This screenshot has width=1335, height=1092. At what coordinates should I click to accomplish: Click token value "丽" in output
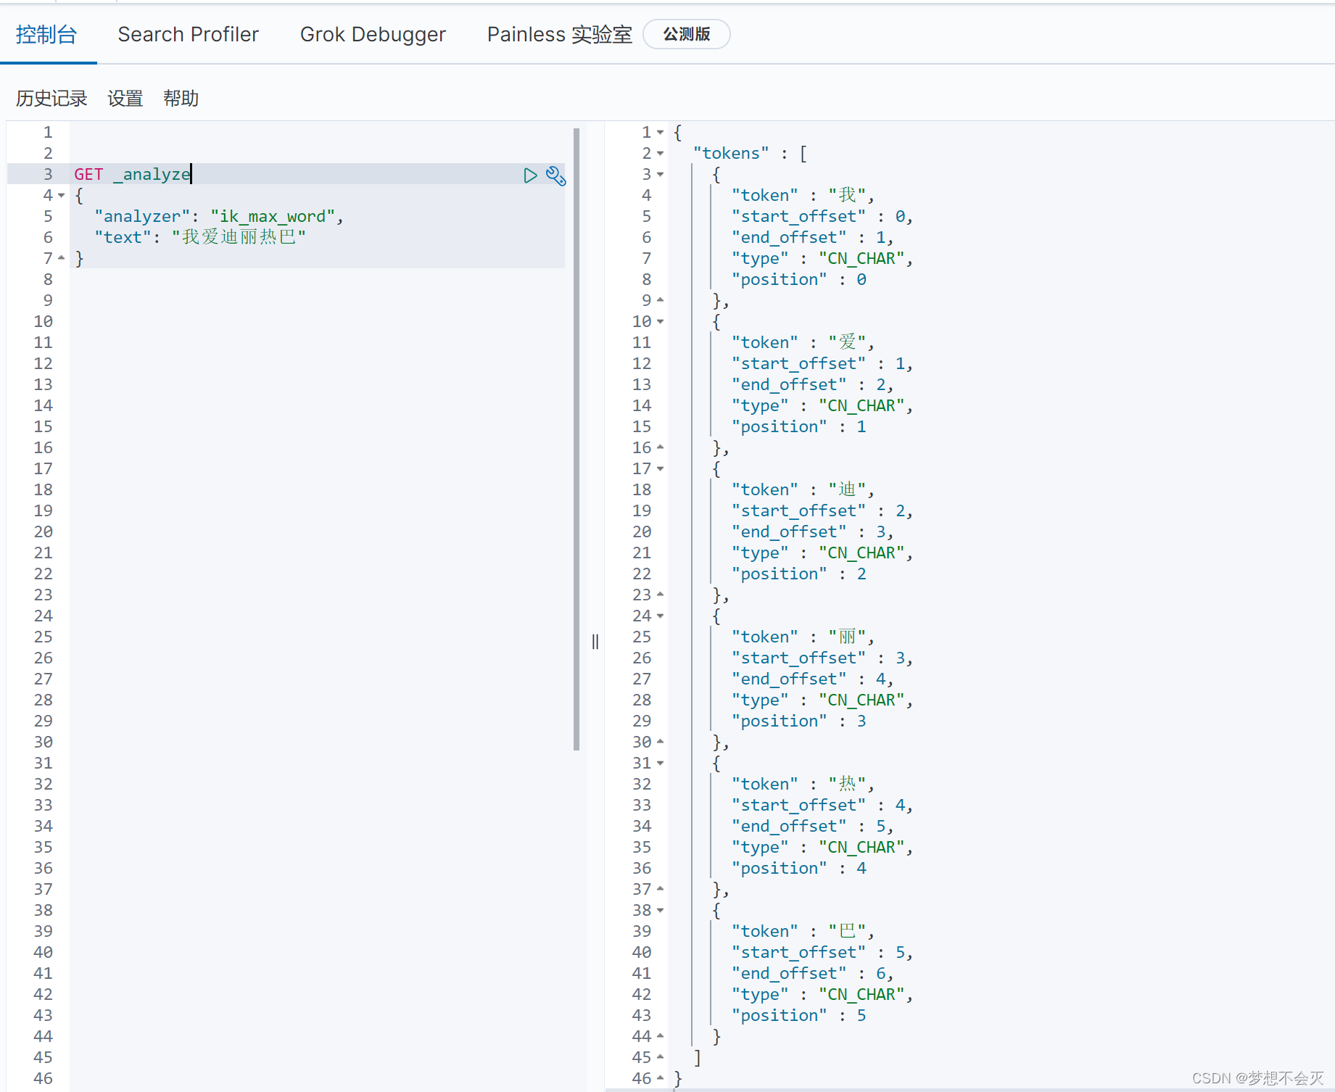click(847, 637)
